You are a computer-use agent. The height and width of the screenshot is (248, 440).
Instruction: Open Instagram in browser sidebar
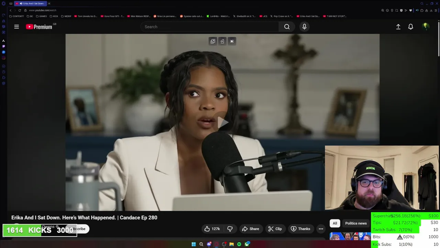(3, 58)
